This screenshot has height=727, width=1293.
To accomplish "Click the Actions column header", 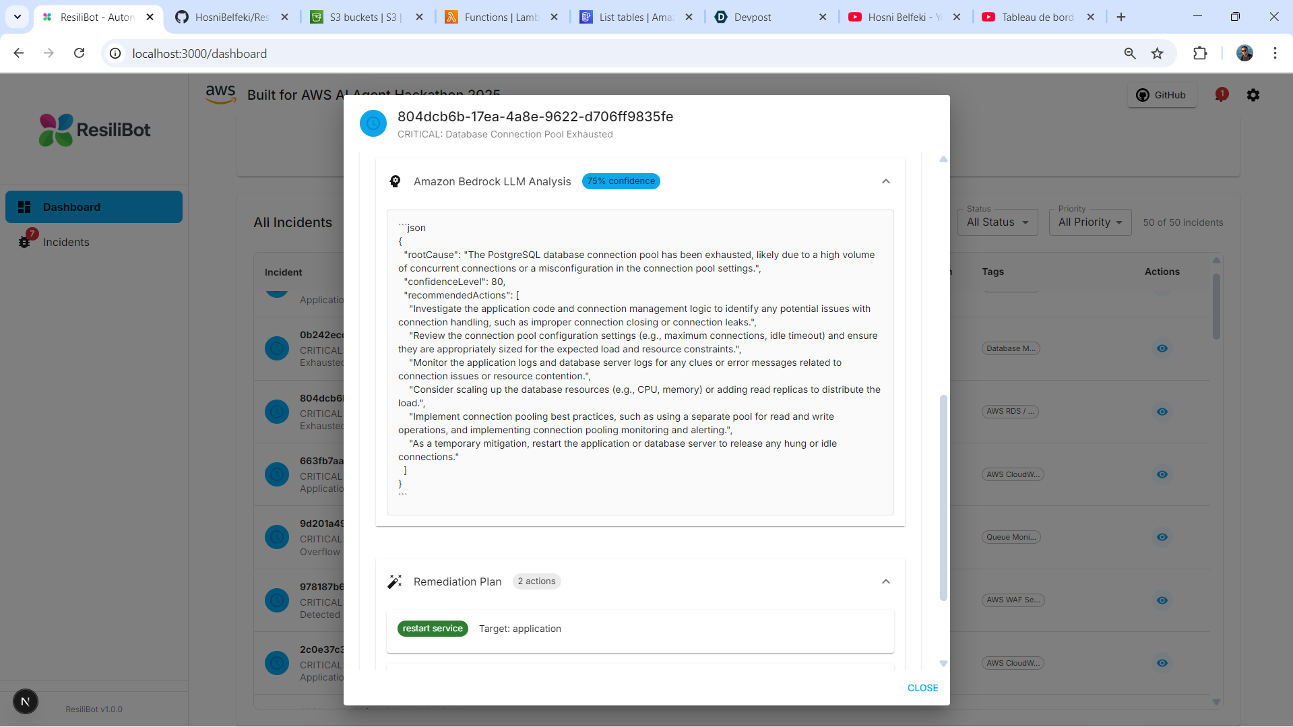I will tap(1162, 272).
